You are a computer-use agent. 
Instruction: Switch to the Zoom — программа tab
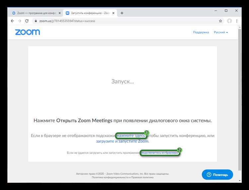(36, 13)
